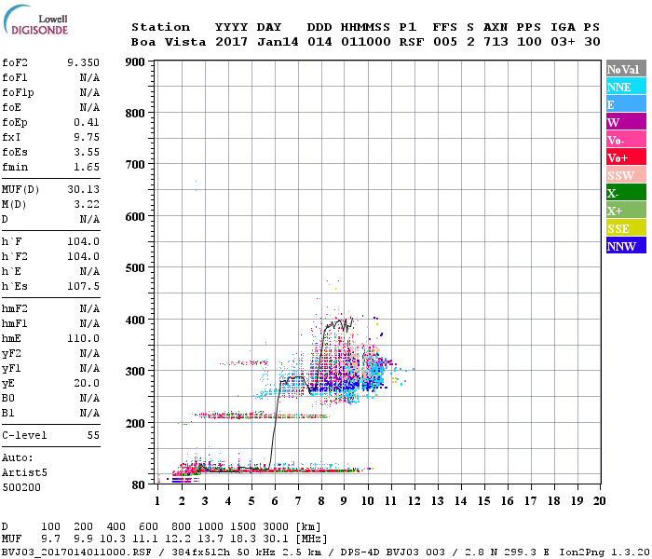Screen dimensions: 652x559
Task: Click the 20 MHz frequency axis label
Action: 599,501
